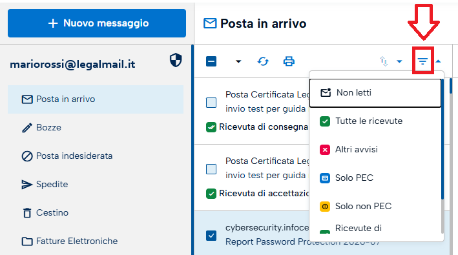This screenshot has height=255, width=458.
Task: Refresh the inbox message list
Action: pyautogui.click(x=263, y=61)
